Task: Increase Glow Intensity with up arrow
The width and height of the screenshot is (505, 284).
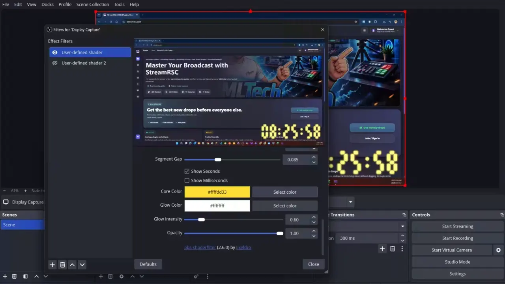Action: (x=314, y=217)
